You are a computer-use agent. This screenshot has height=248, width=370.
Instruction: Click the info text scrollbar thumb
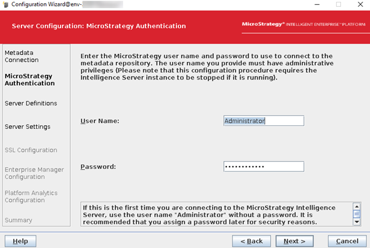[x=356, y=215]
